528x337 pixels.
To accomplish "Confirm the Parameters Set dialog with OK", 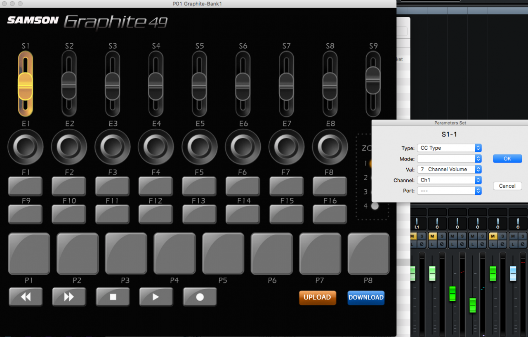I will [507, 158].
